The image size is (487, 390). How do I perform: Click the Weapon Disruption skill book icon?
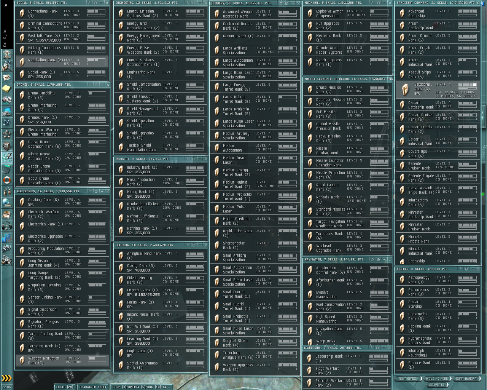(x=22, y=360)
